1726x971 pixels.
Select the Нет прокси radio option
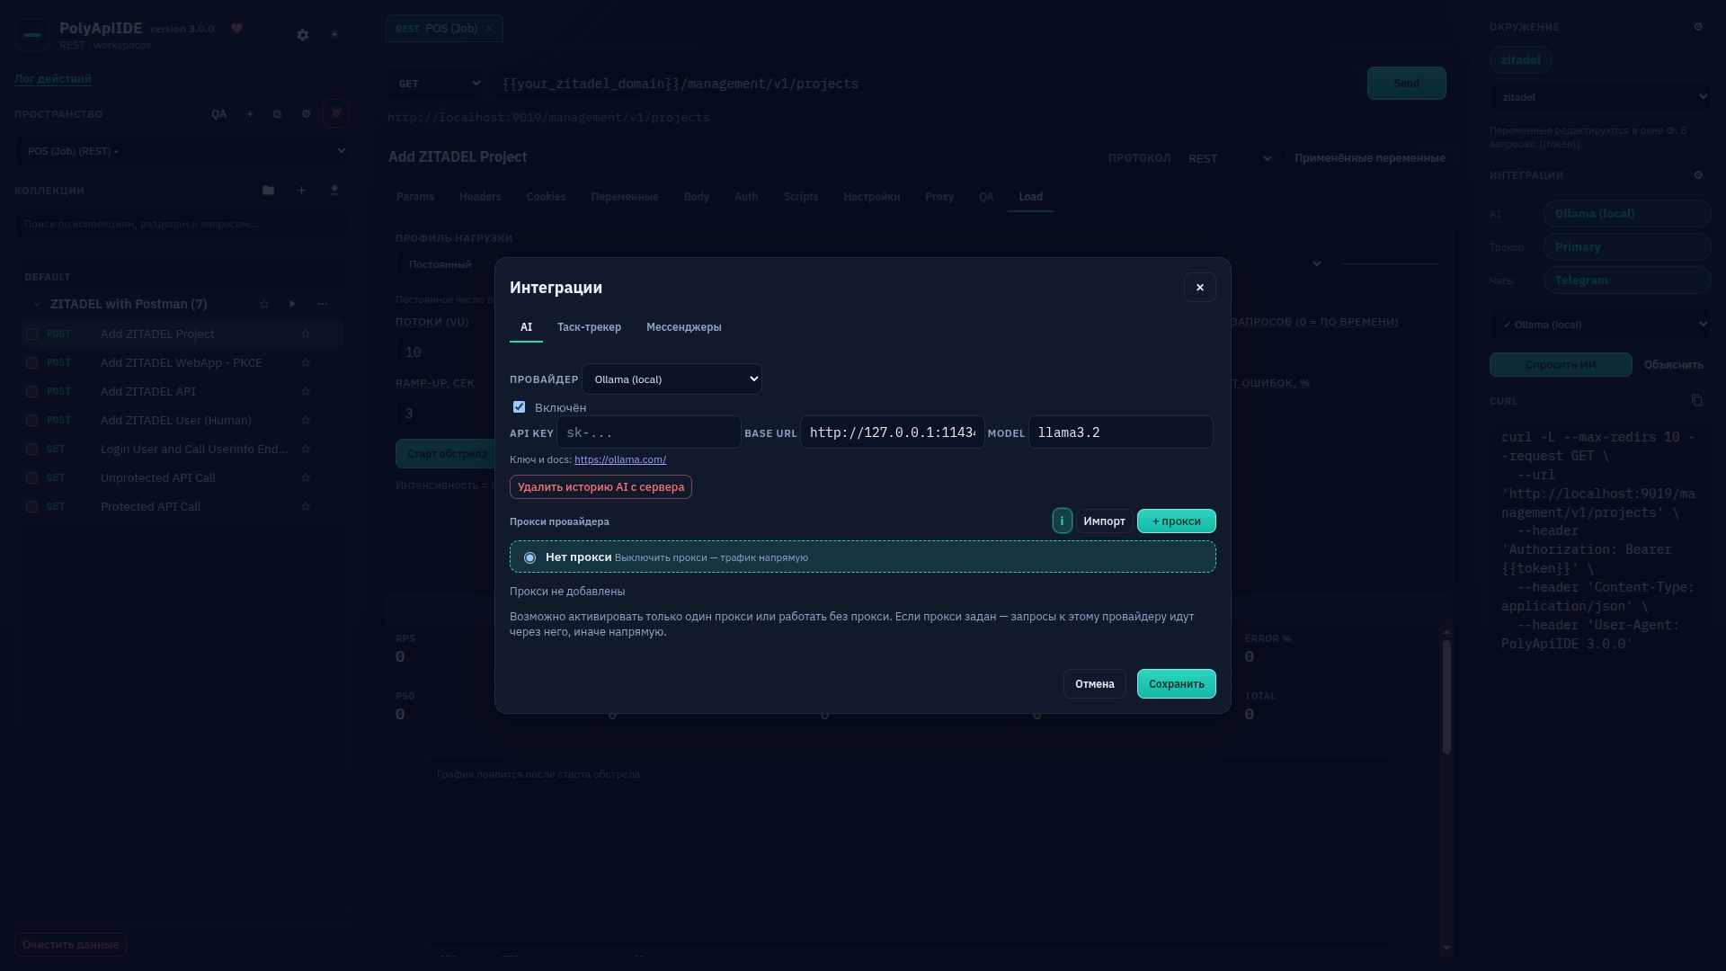529,558
